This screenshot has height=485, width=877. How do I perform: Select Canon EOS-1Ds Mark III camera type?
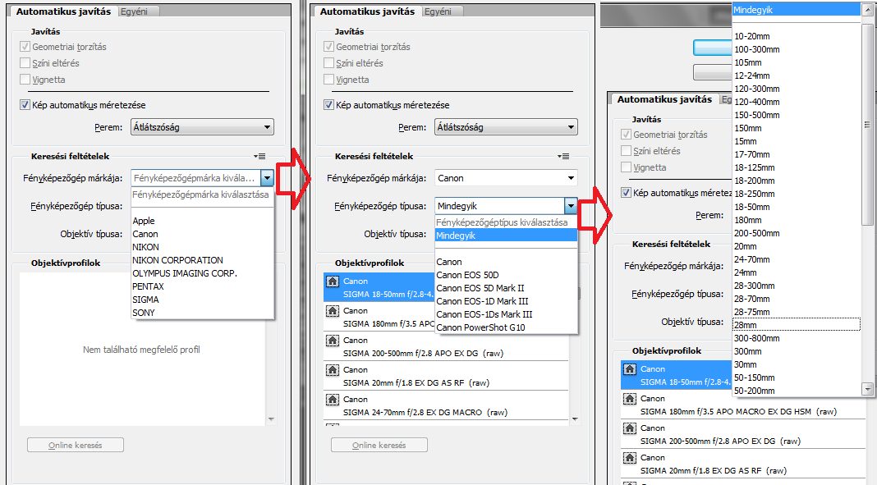pos(506,314)
